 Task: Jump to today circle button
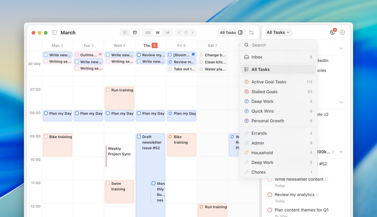[186, 33]
